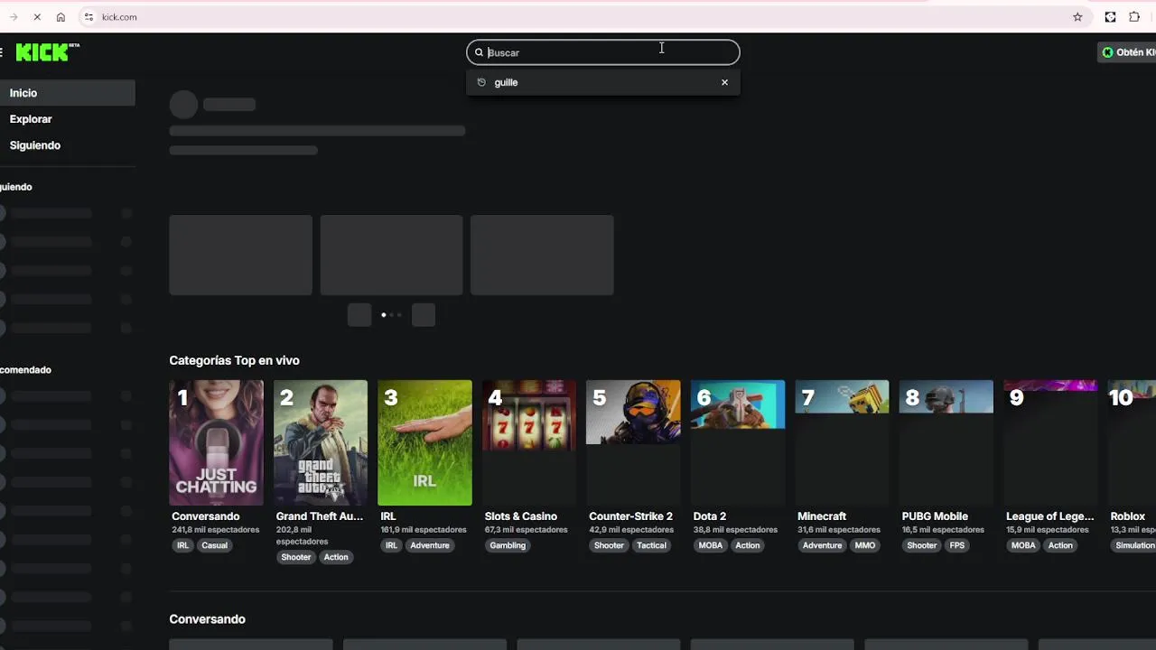The height and width of the screenshot is (650, 1156).
Task: Open IRL category thumbnail
Action: click(x=424, y=442)
